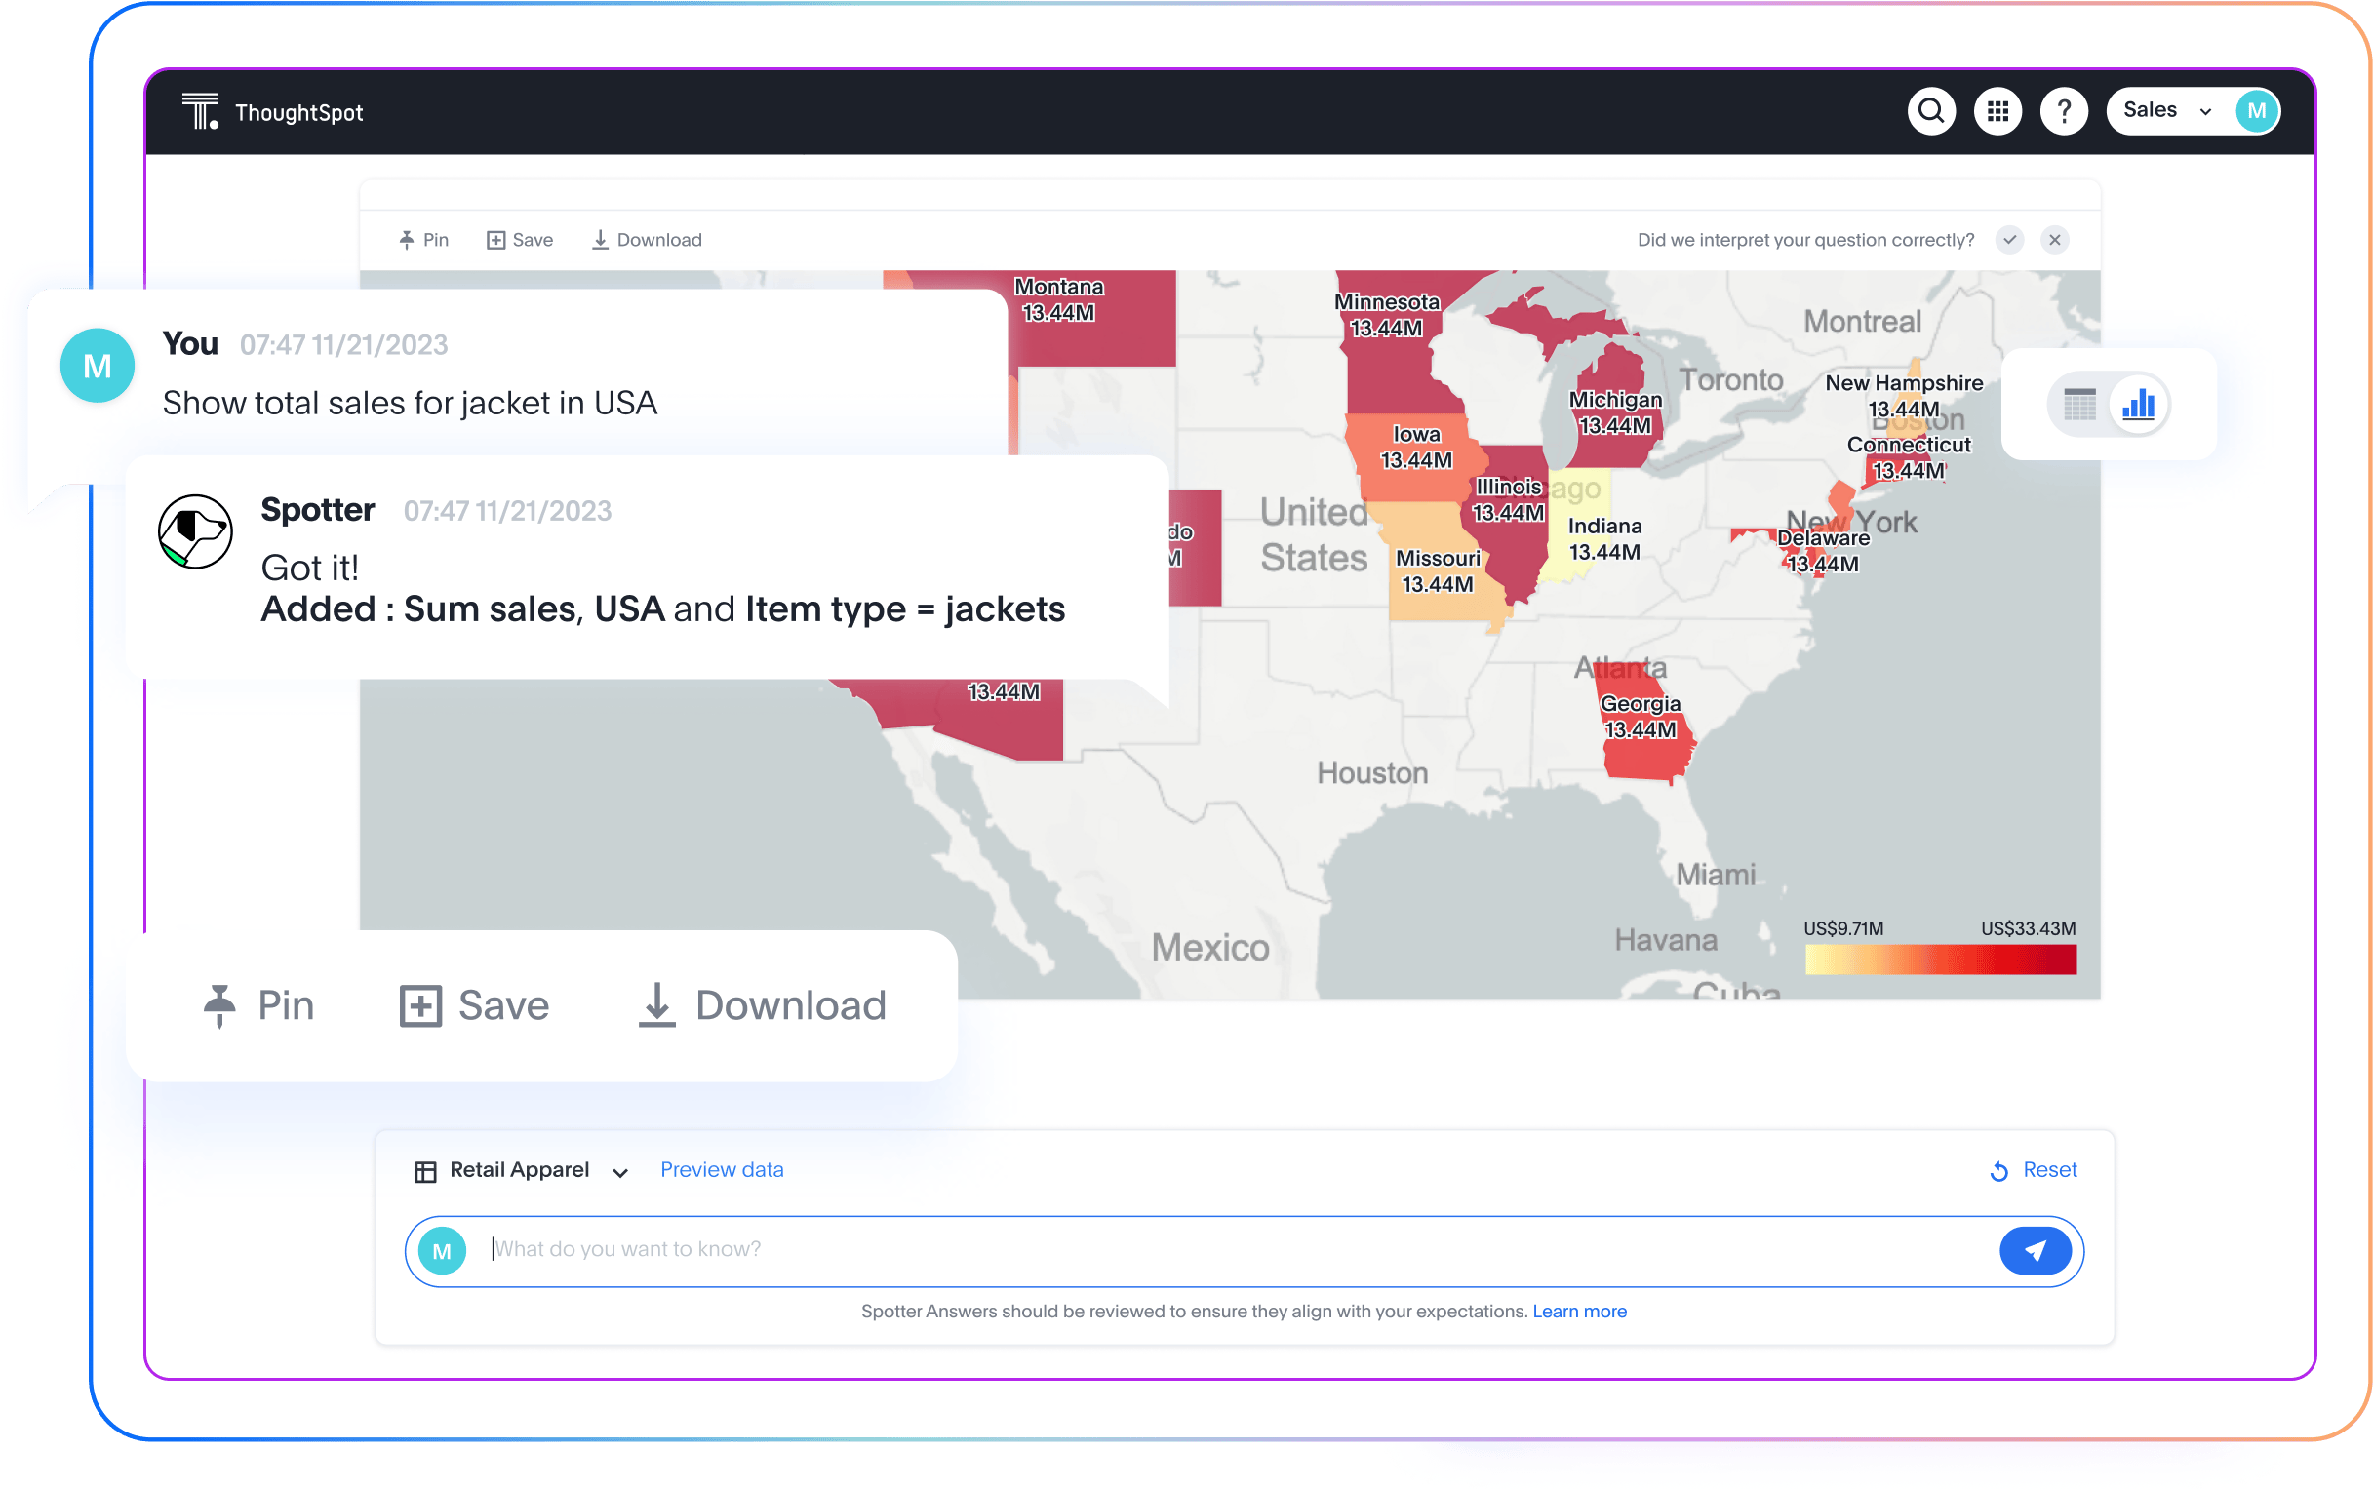This screenshot has height=1491, width=2373.
Task: Open the Preview data link
Action: click(x=722, y=1170)
